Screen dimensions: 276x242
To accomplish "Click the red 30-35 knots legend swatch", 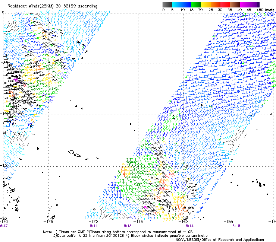I will point(225,4).
